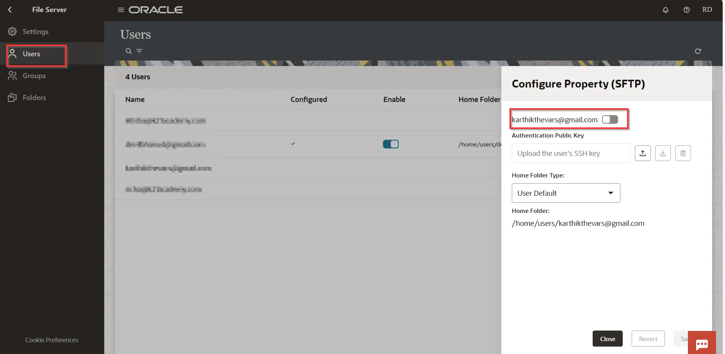Toggle the hamburger navigation menu
This screenshot has width=725, height=354.
tap(121, 10)
